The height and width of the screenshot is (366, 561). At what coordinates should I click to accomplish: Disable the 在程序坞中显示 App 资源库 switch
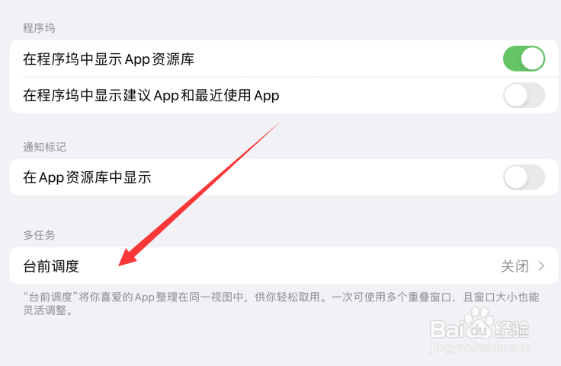click(x=524, y=59)
